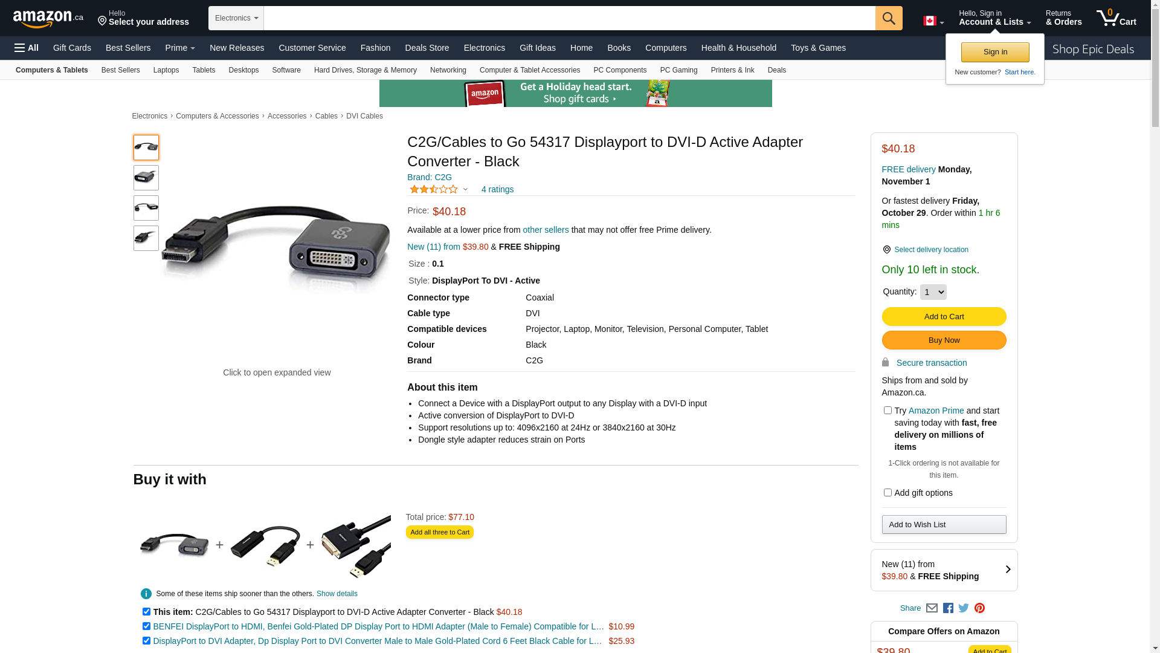Select the second product thumbnail image
Screen dimensions: 1160x653
(x=146, y=178)
